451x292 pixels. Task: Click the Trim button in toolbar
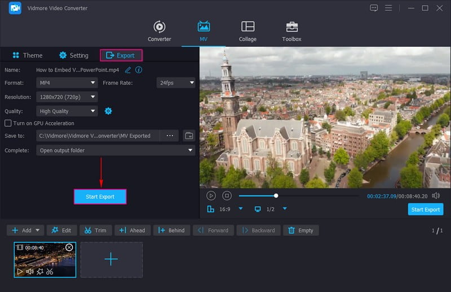tap(95, 230)
